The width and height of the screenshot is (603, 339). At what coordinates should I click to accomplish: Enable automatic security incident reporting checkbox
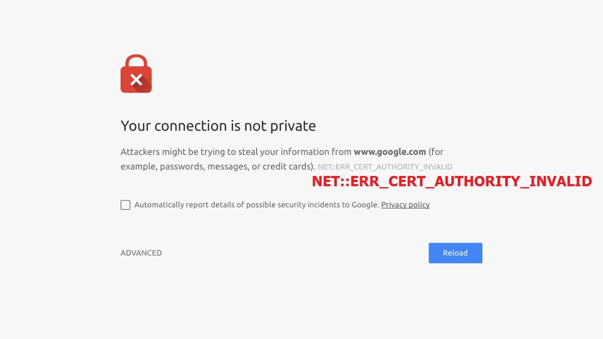tap(125, 205)
